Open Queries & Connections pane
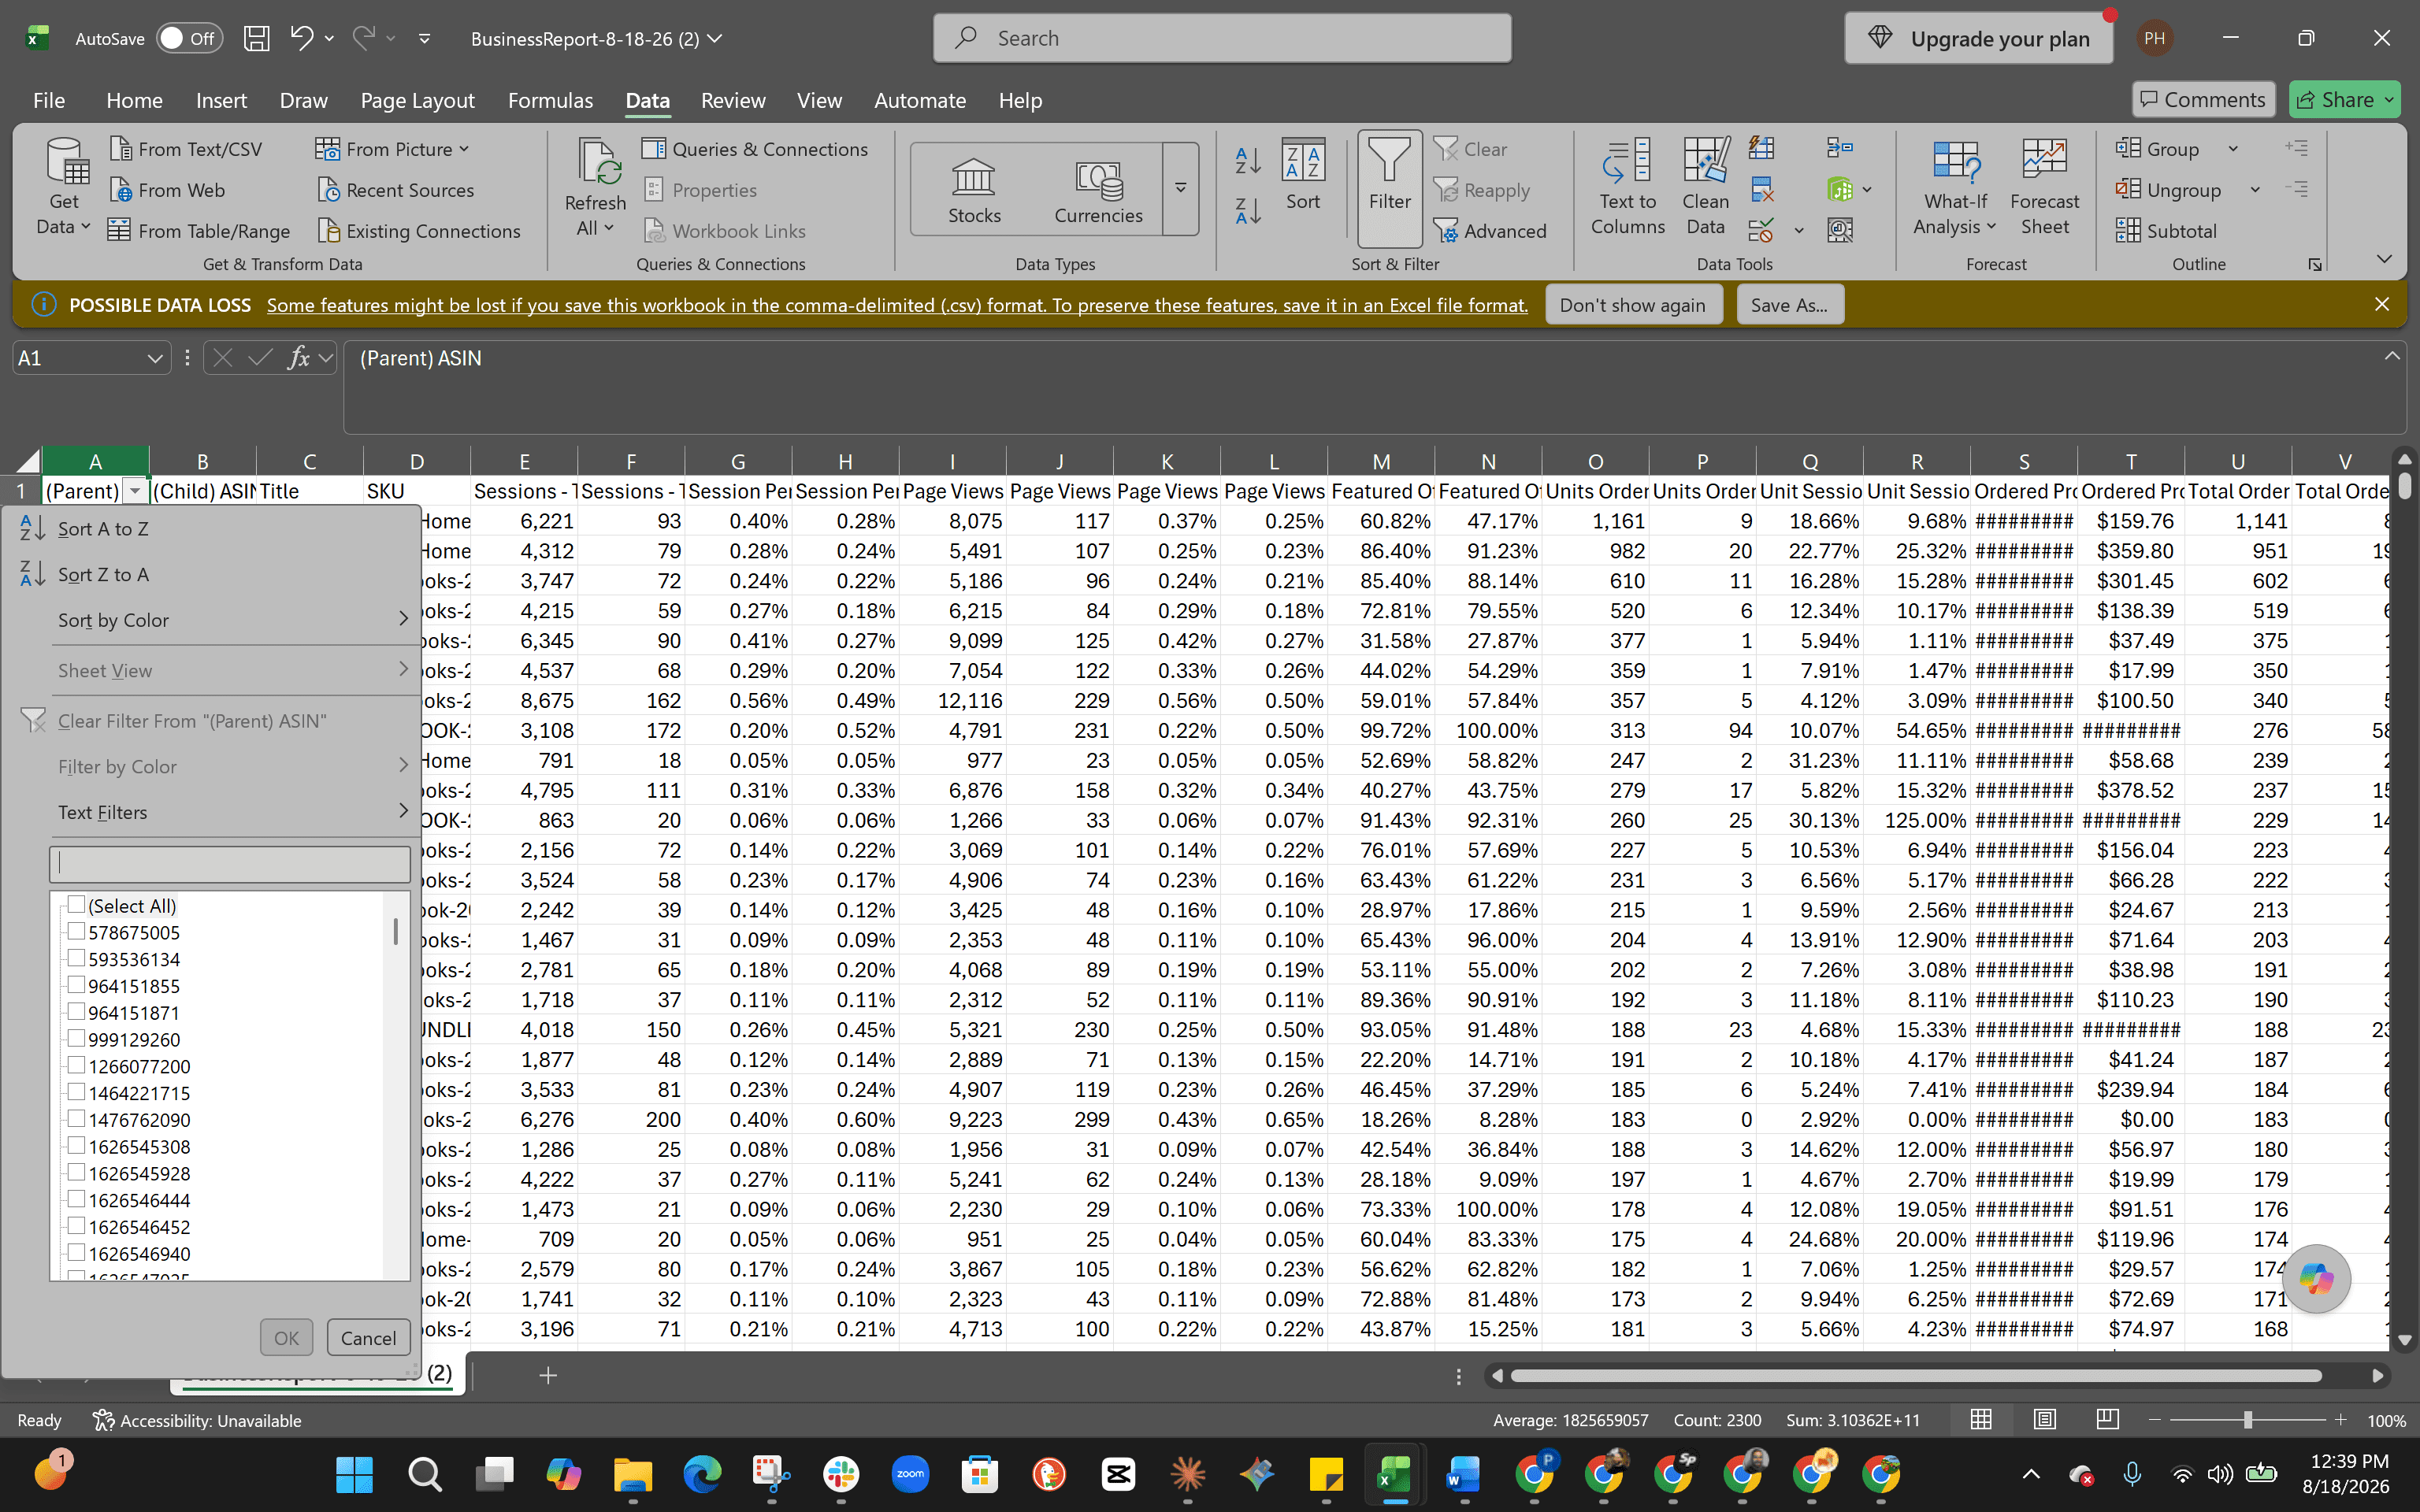The width and height of the screenshot is (2420, 1512). 755,149
